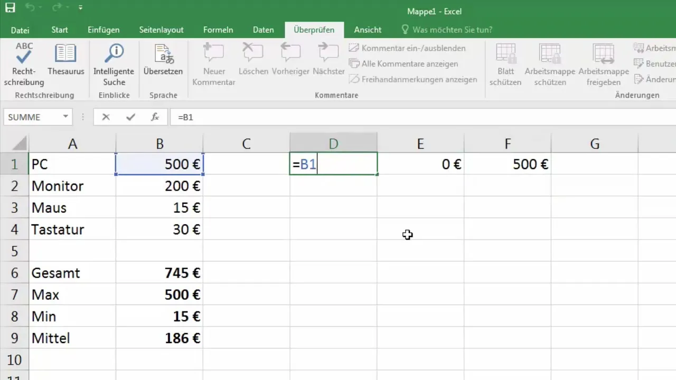Switch to the Seitenlayout tab
This screenshot has width=676, height=380.
pos(161,30)
